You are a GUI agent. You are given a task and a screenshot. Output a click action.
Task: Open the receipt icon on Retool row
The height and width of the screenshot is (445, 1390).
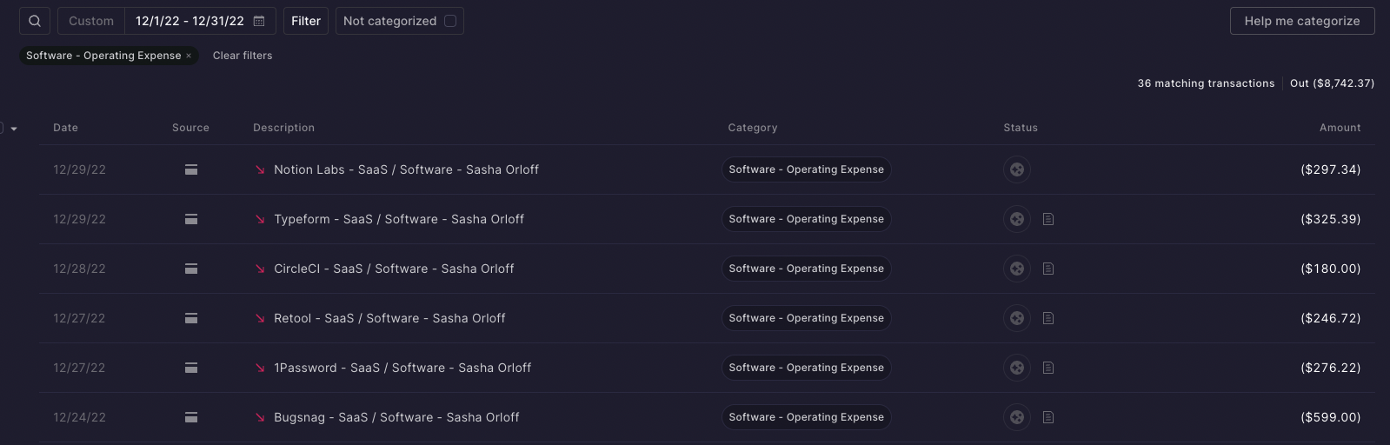[1048, 318]
